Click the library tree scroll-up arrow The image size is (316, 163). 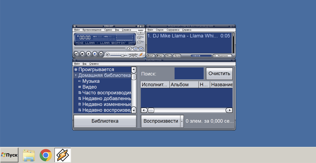[x=134, y=70]
